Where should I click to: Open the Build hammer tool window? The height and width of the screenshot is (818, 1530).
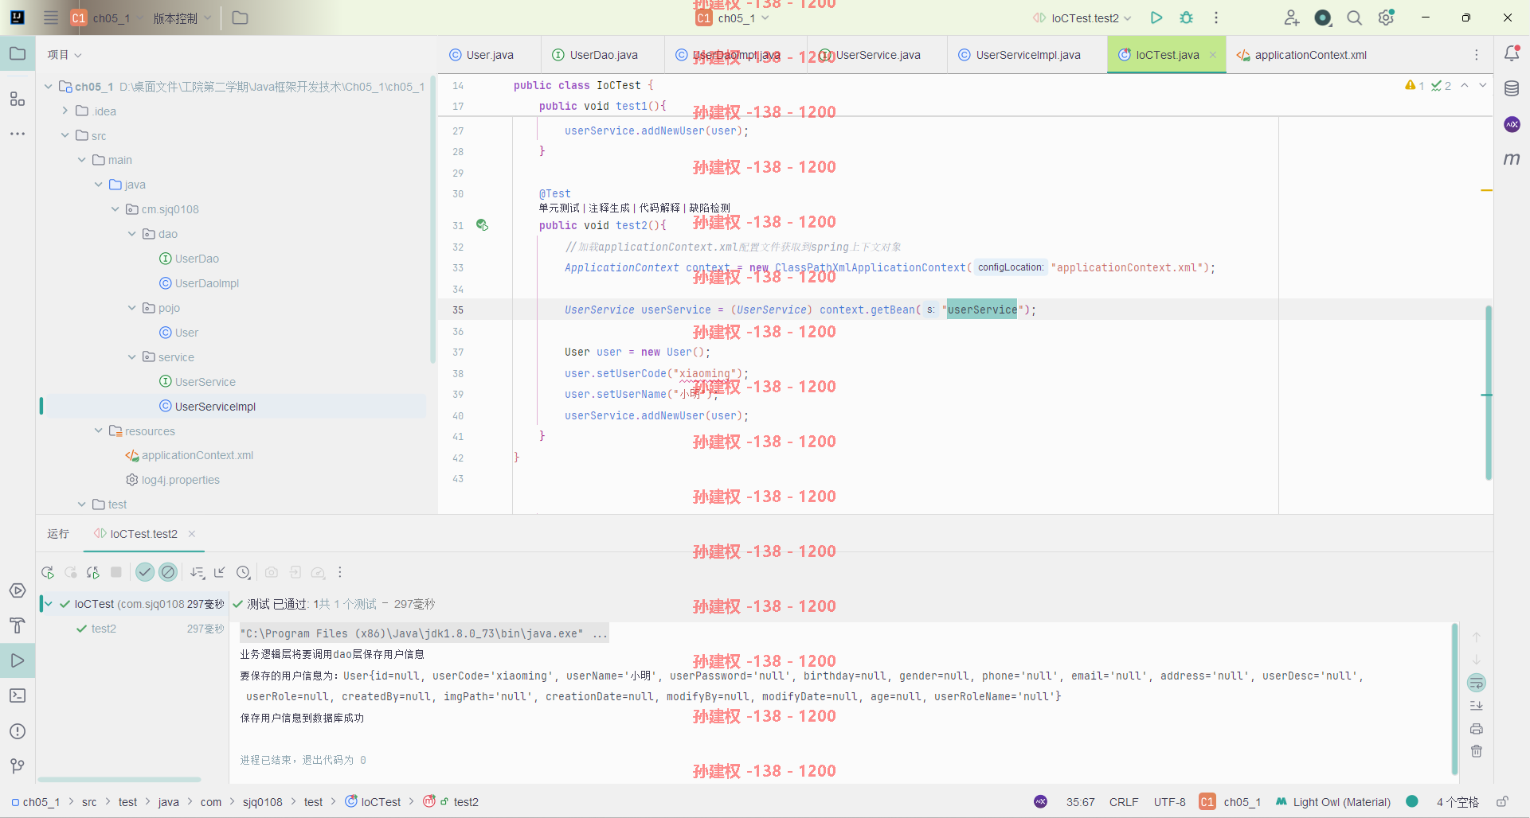[x=18, y=625]
